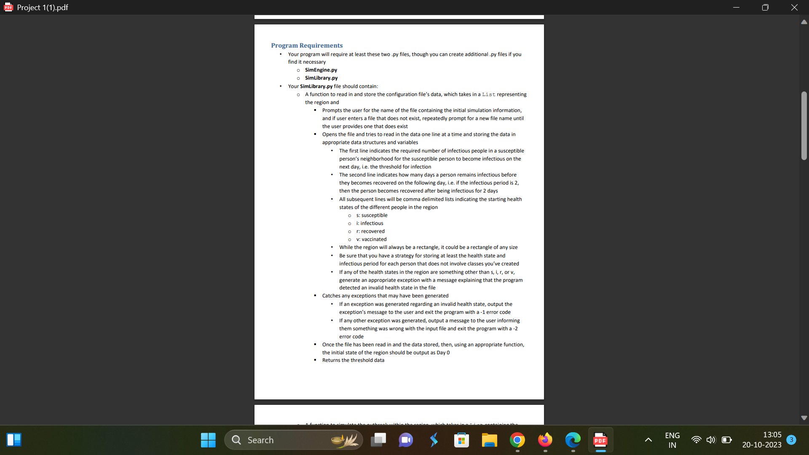Screen dimensions: 809x455
Task: Mute audio using the speaker tray icon
Action: (711, 439)
